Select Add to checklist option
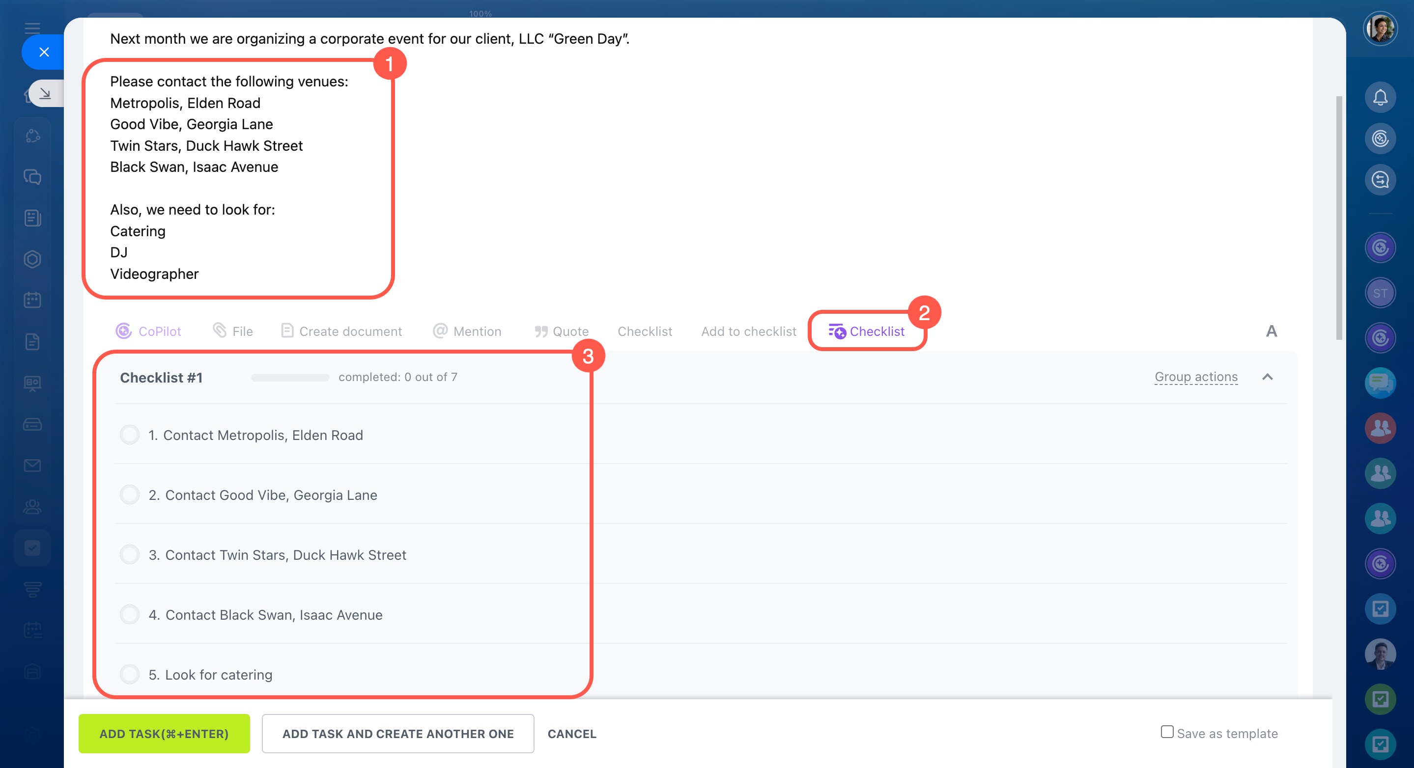Image resolution: width=1414 pixels, height=768 pixels. (748, 331)
